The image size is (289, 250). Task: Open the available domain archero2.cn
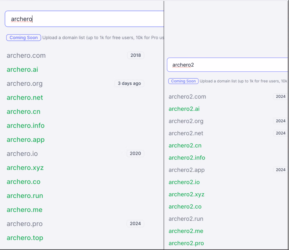point(185,145)
